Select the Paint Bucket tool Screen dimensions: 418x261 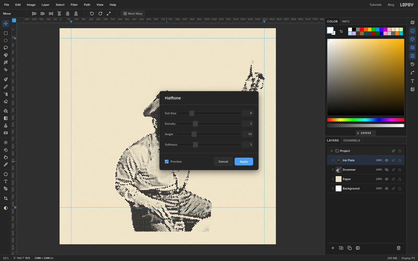(5, 111)
